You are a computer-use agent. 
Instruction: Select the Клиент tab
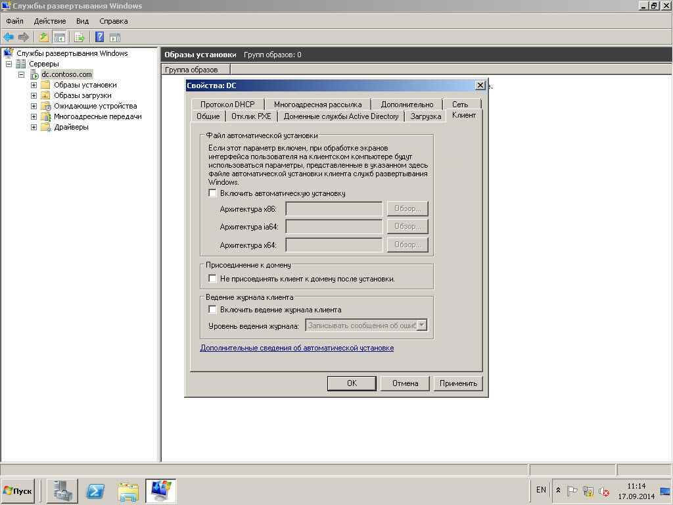coord(464,115)
